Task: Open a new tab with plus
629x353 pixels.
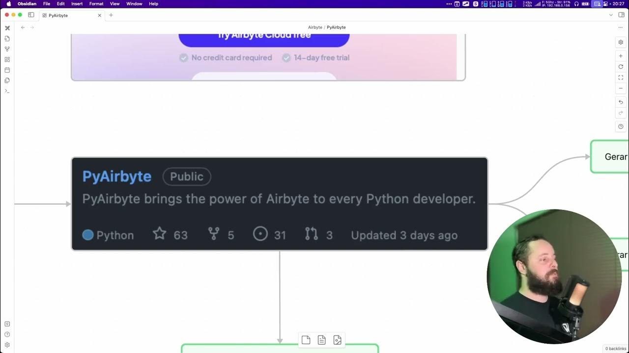Action: (x=111, y=15)
